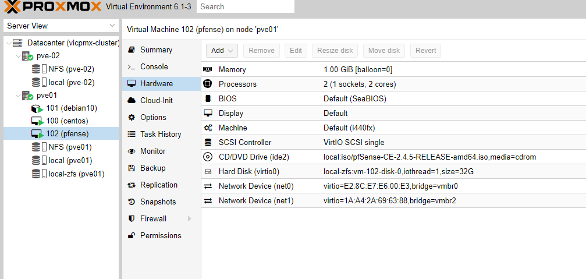Open the Replication tab

pyautogui.click(x=161, y=185)
